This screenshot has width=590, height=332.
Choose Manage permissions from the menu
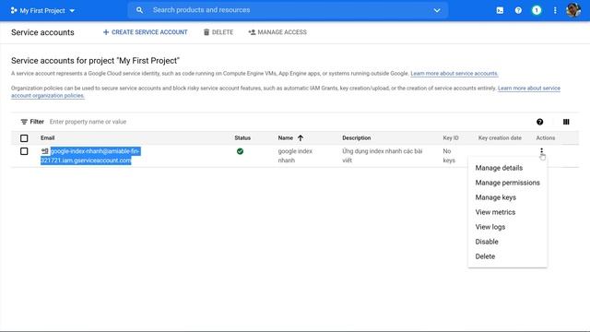(508, 183)
